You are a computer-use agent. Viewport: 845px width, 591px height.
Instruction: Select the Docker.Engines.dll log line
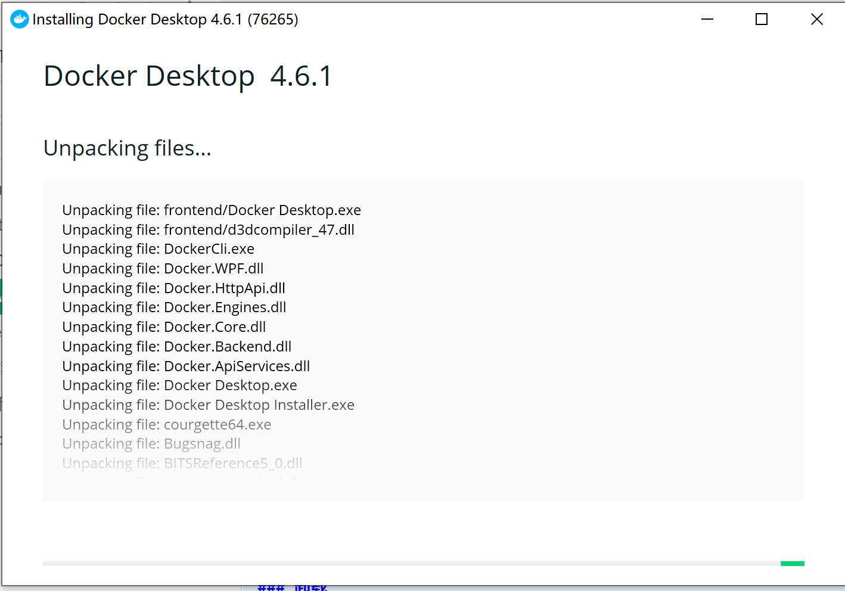174,307
